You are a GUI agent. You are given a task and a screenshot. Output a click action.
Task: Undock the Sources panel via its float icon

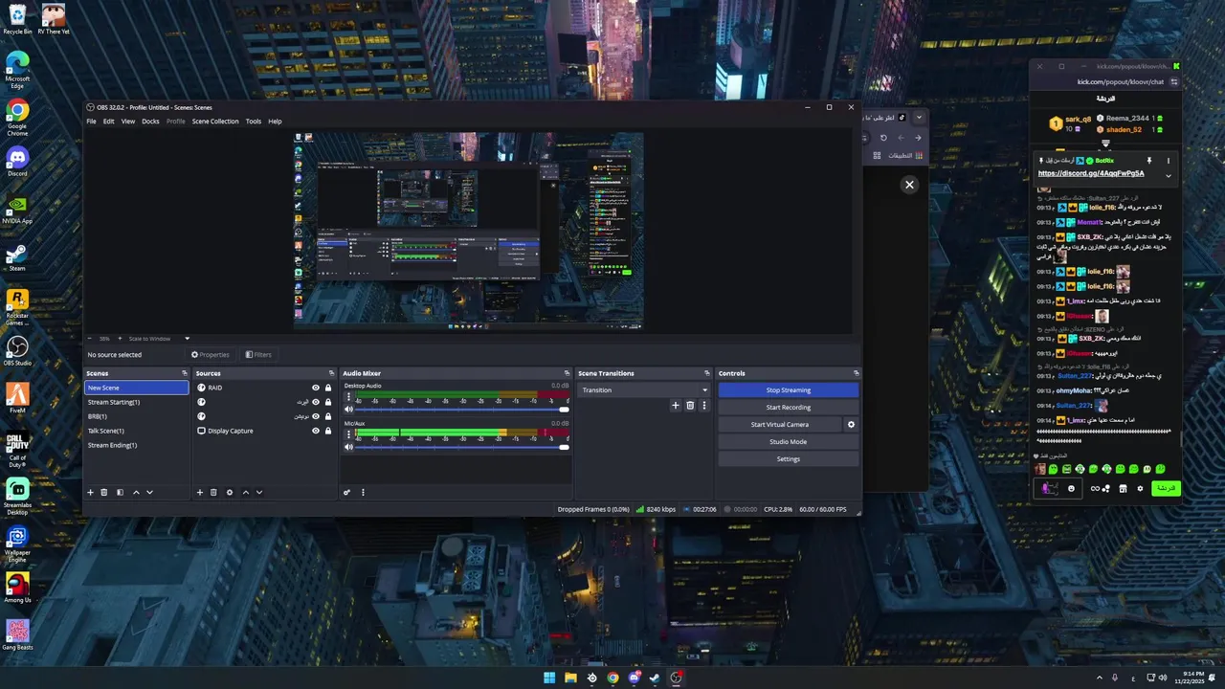pos(332,373)
